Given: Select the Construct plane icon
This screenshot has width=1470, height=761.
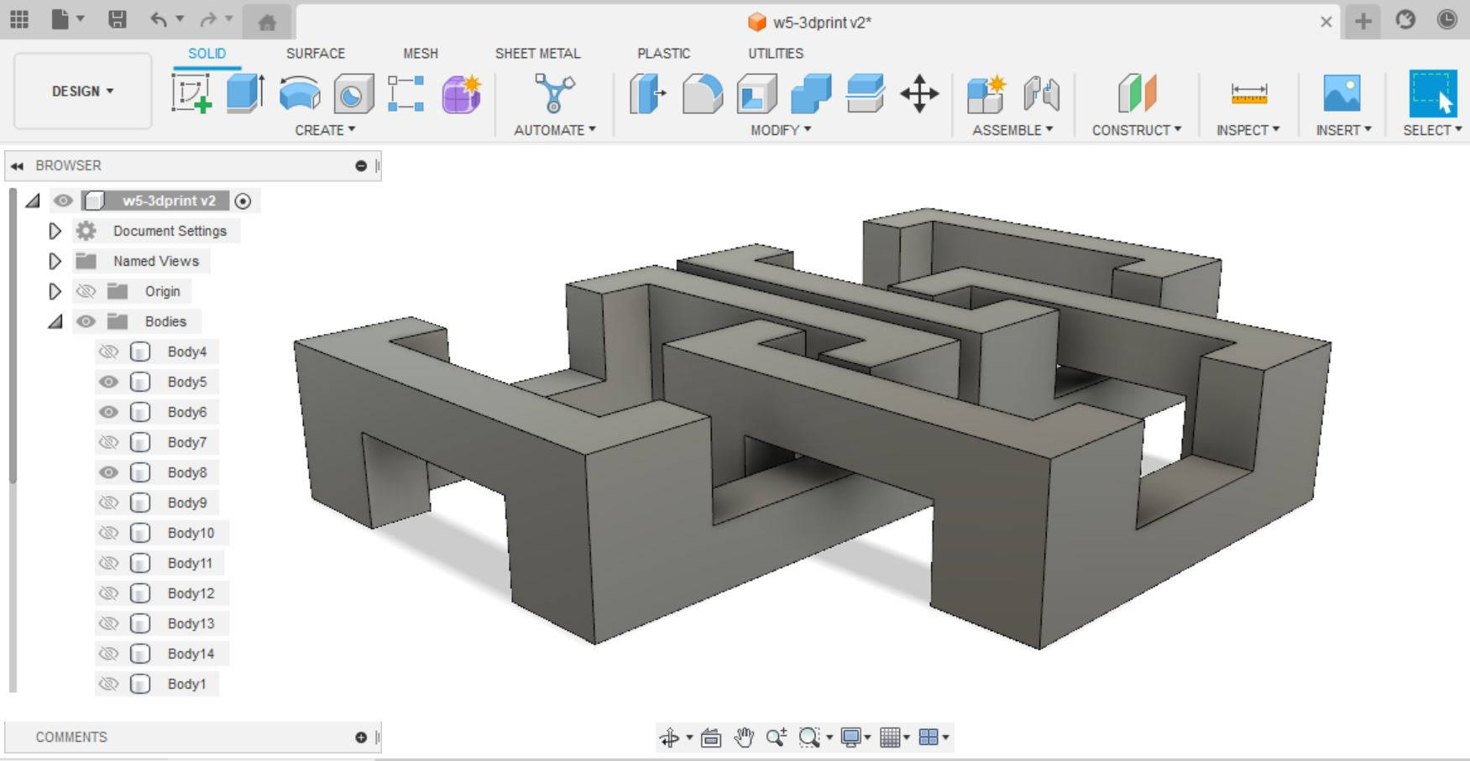Looking at the screenshot, I should click(x=1137, y=92).
